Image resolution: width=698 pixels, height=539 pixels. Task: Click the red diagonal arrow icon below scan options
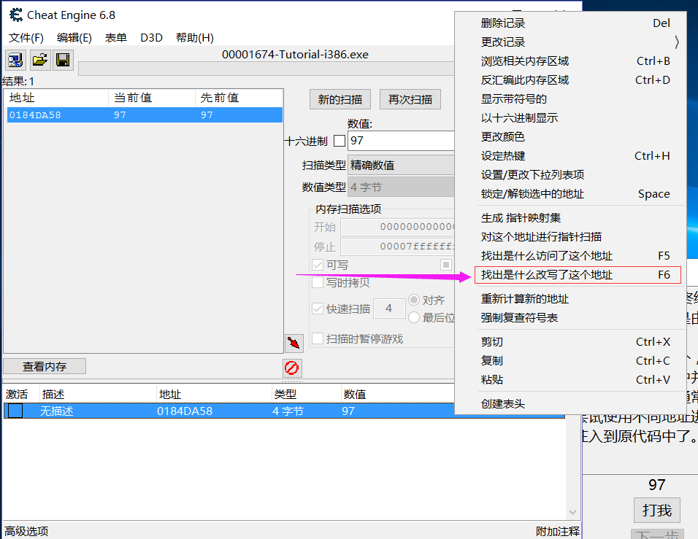click(294, 342)
